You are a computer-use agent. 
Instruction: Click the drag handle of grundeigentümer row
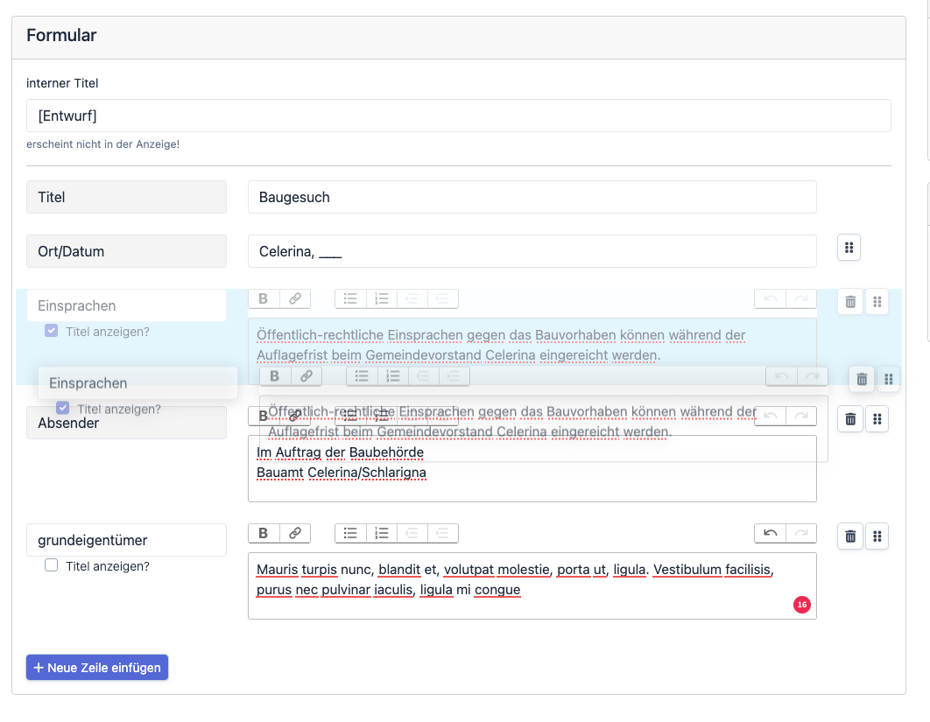[x=877, y=536]
